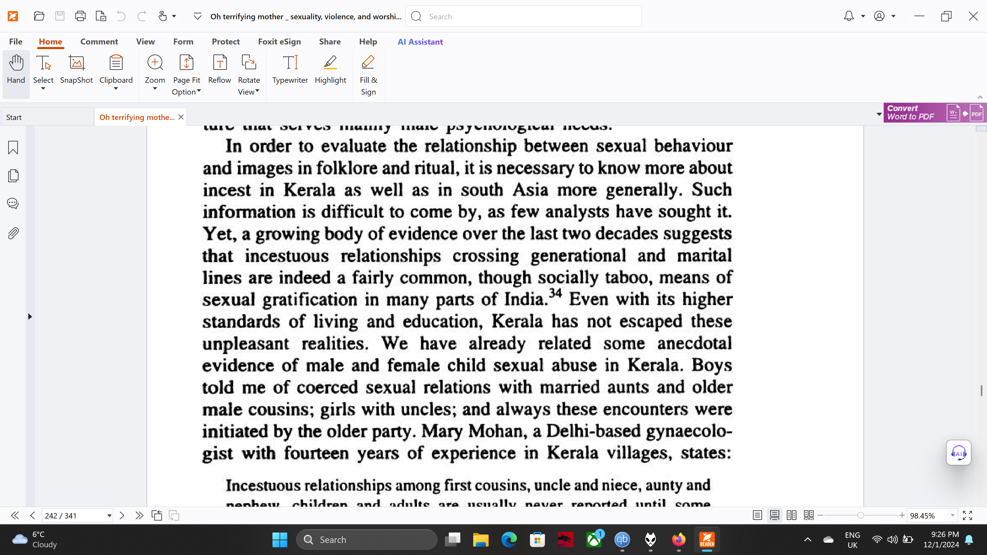Screen dimensions: 987x555
Task: Select the Typewriter tool
Action: [290, 70]
